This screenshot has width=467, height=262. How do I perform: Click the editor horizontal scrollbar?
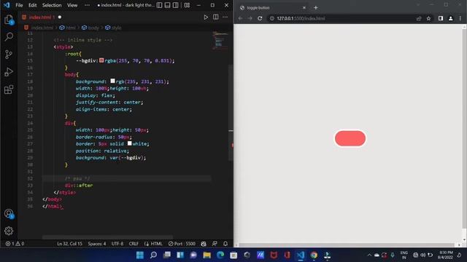[x=107, y=237]
